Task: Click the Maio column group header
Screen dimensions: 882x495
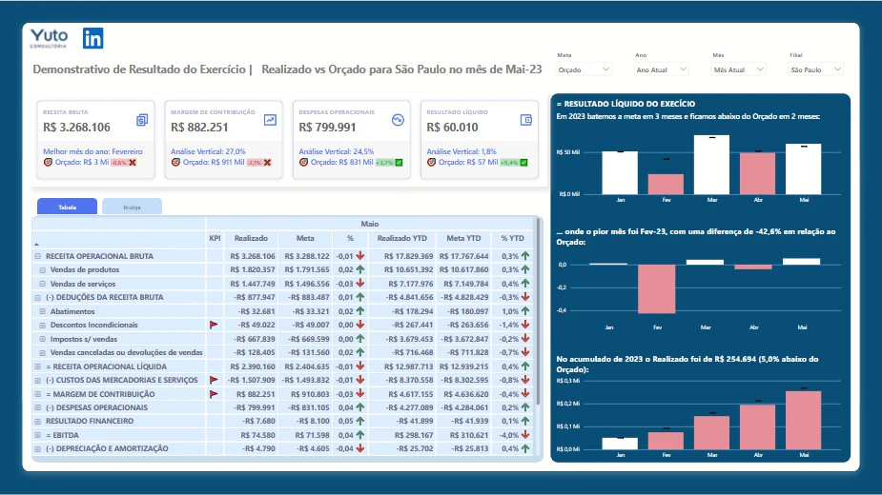Action: pyautogui.click(x=370, y=224)
